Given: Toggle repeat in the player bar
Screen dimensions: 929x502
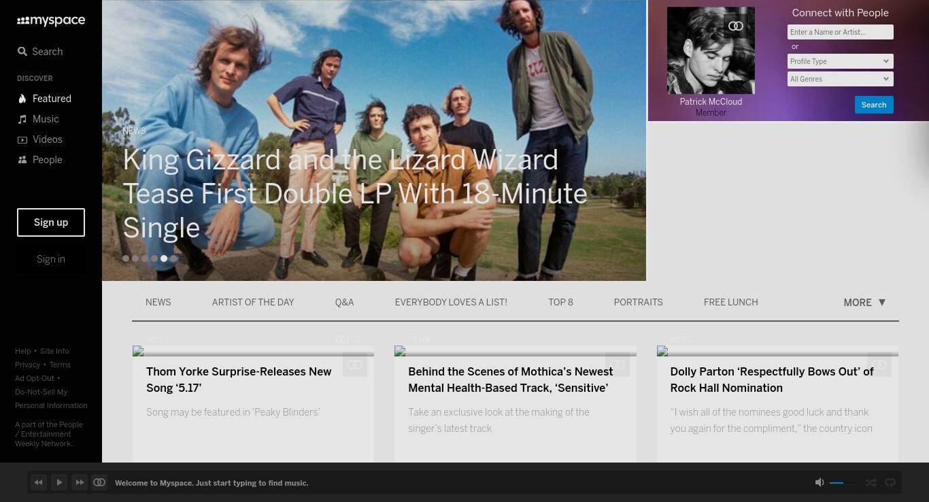Looking at the screenshot, I should [x=890, y=482].
